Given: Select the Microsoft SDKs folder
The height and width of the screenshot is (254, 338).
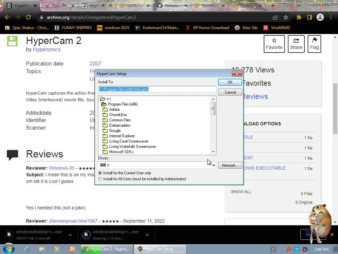Looking at the screenshot, I should (x=118, y=152).
